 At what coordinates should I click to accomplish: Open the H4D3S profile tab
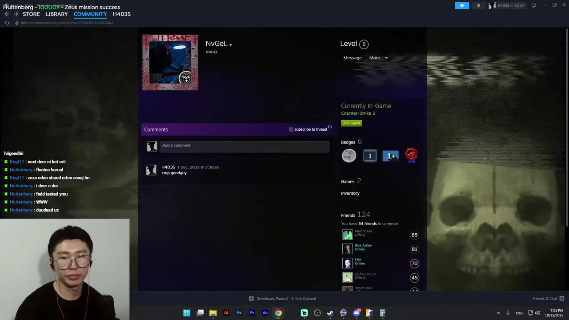tap(122, 14)
